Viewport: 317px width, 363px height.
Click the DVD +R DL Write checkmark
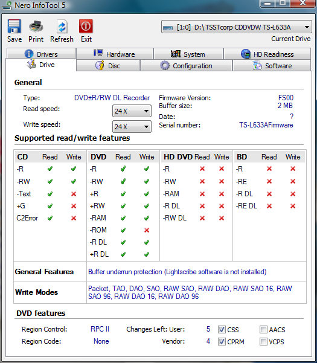tap(147, 254)
